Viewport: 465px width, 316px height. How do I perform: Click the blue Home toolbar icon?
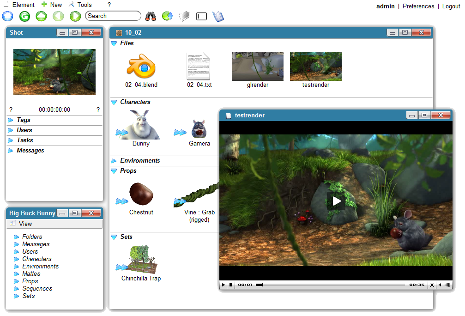pyautogui.click(x=8, y=16)
